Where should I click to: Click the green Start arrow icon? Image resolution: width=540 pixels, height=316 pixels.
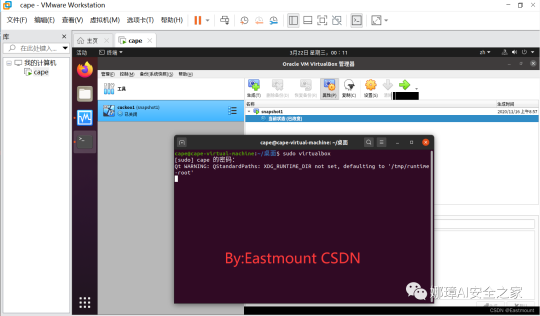tap(404, 84)
